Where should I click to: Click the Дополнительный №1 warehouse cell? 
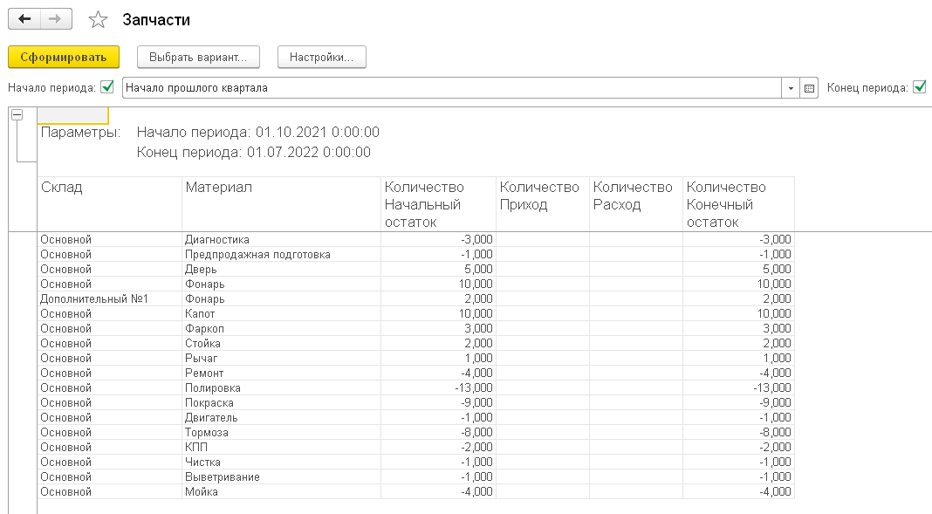pos(109,299)
